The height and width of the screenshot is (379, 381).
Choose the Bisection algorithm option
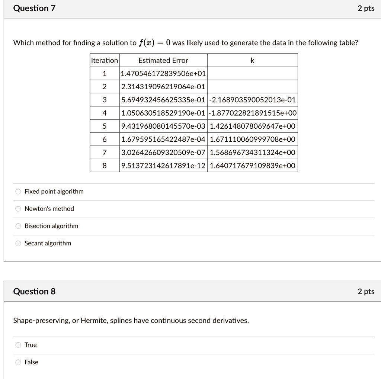point(18,226)
